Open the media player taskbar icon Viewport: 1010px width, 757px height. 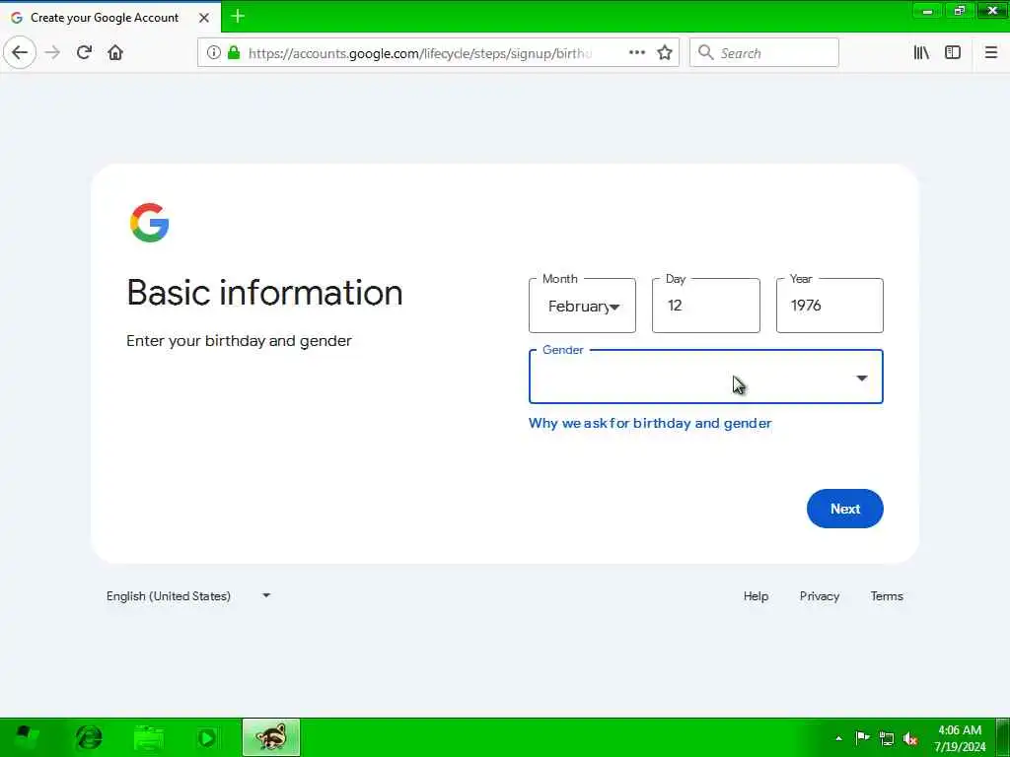(x=207, y=737)
